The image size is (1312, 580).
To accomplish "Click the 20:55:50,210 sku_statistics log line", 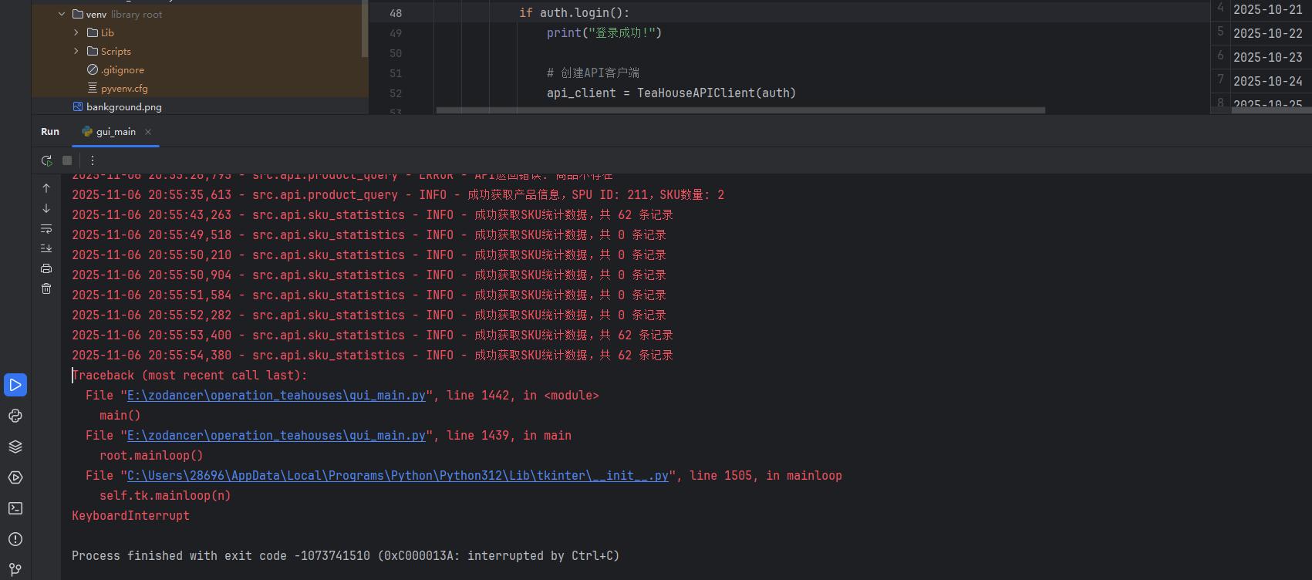I will 369,255.
